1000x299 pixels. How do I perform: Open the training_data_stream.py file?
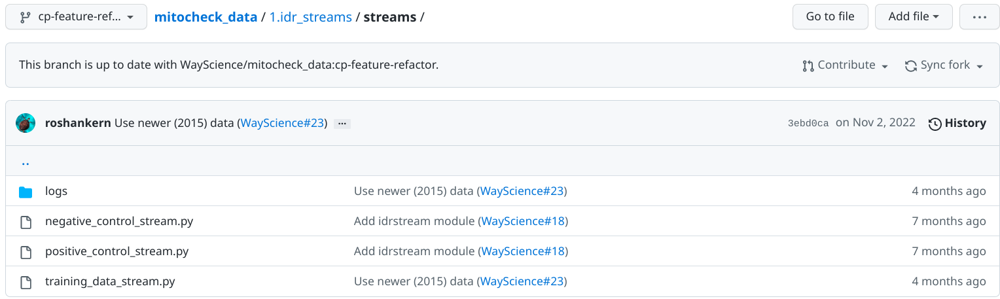coord(110,282)
